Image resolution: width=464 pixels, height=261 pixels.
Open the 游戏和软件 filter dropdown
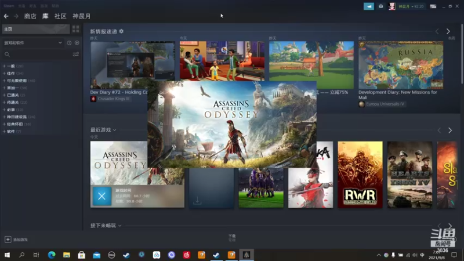click(x=33, y=43)
